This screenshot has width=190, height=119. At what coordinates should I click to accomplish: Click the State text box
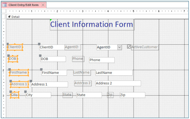(x=89, y=95)
